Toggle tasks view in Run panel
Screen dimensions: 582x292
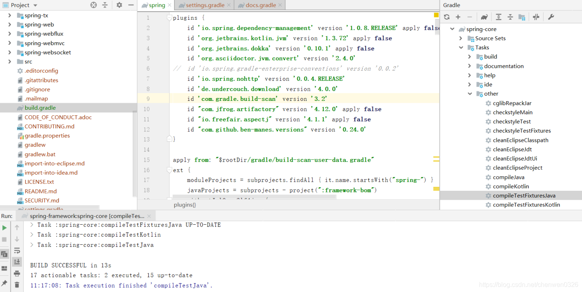point(4,254)
